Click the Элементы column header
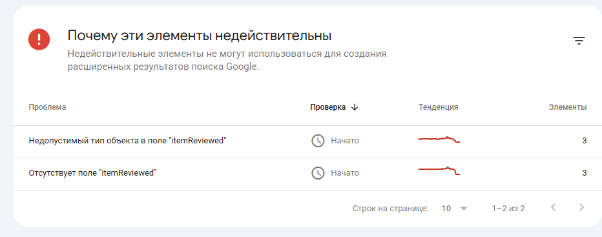602x237 pixels. 568,107
